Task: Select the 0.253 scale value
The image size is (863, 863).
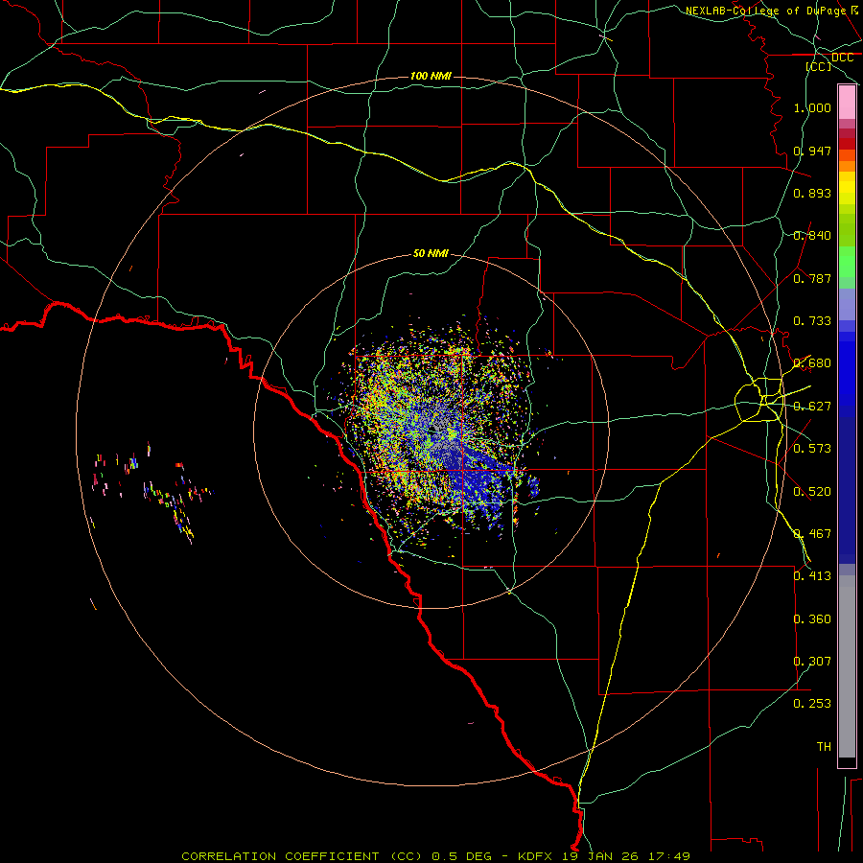Action: click(812, 704)
